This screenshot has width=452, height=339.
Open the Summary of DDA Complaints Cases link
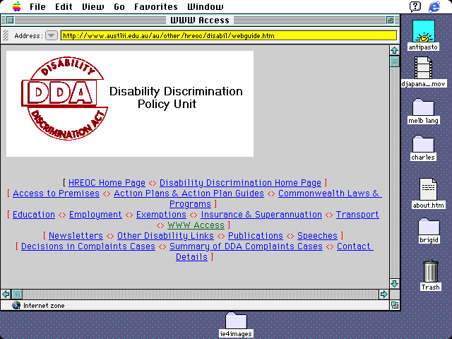[246, 246]
